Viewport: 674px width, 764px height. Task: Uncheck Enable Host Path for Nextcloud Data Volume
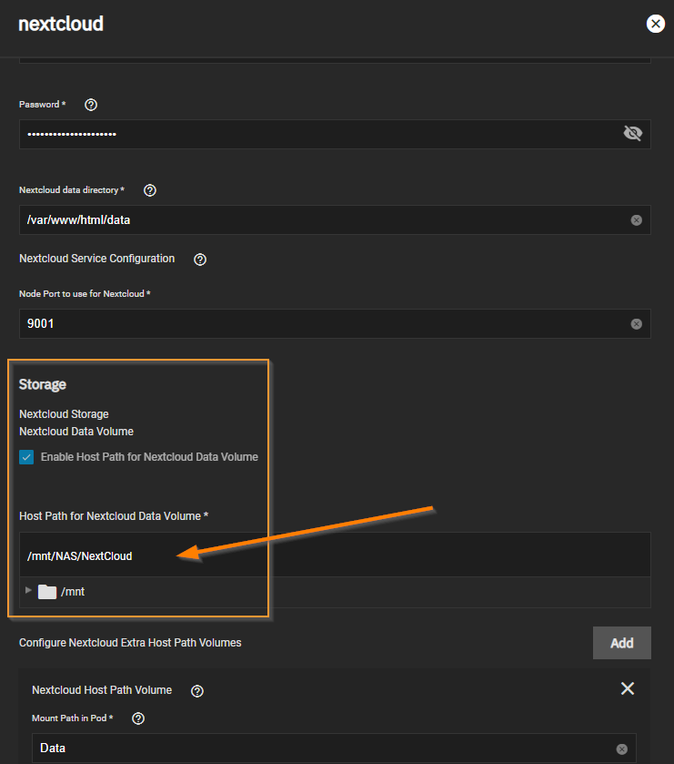pyautogui.click(x=26, y=457)
